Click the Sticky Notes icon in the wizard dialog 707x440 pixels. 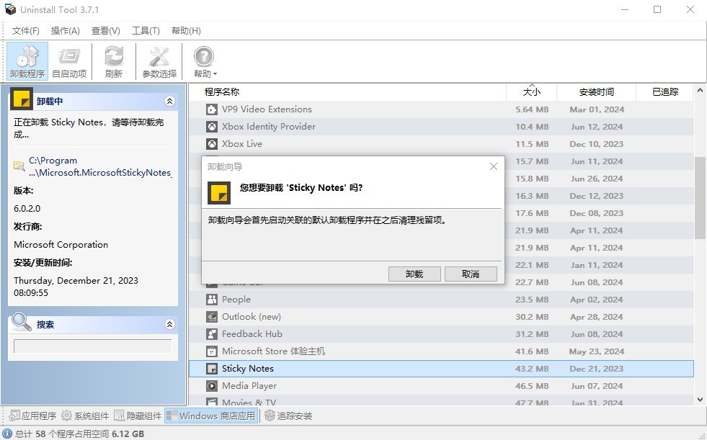tap(219, 193)
